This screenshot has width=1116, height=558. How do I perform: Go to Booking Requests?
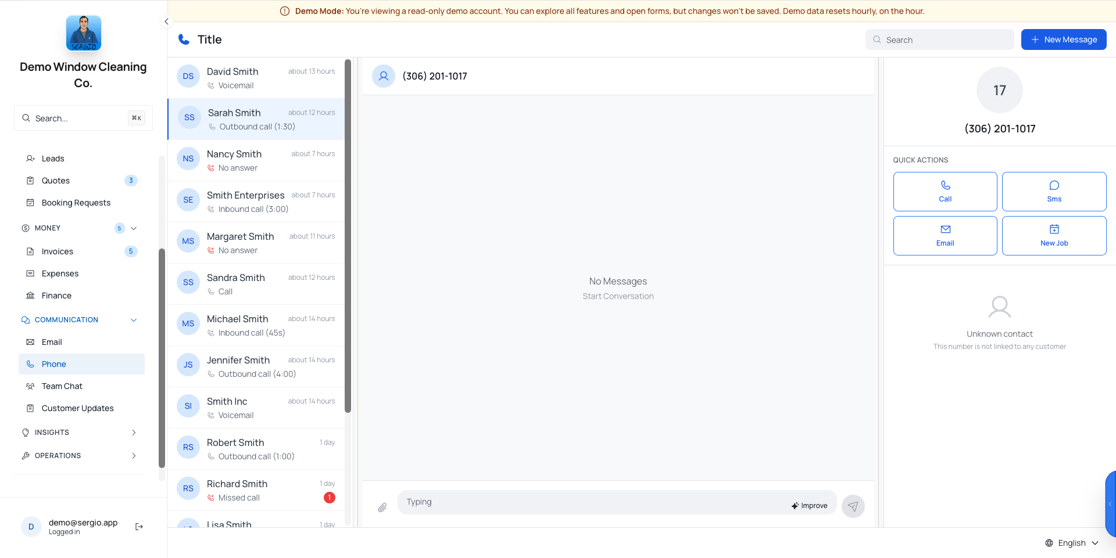click(x=81, y=203)
